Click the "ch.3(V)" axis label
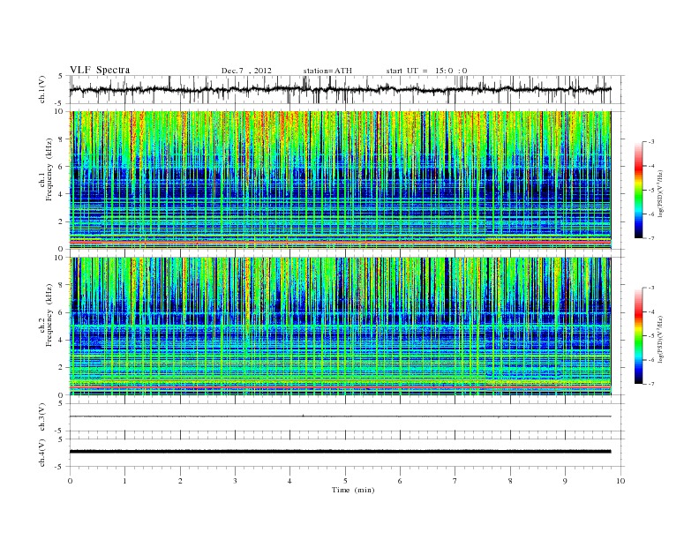The image size is (699, 540). (x=42, y=417)
